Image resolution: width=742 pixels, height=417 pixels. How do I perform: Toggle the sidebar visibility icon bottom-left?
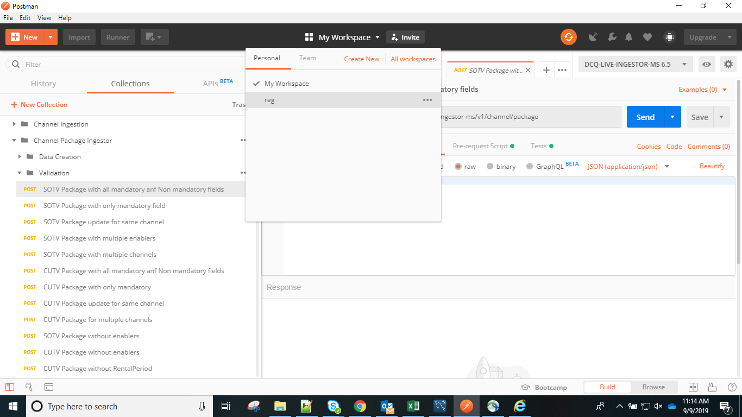click(9, 387)
